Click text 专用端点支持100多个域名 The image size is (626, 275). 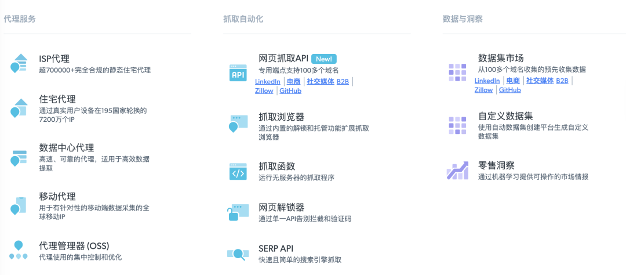point(299,70)
